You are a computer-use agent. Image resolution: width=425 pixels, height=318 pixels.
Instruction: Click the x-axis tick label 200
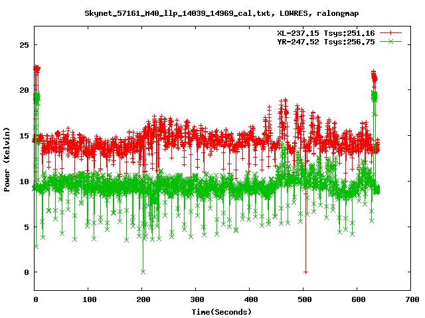(x=143, y=299)
